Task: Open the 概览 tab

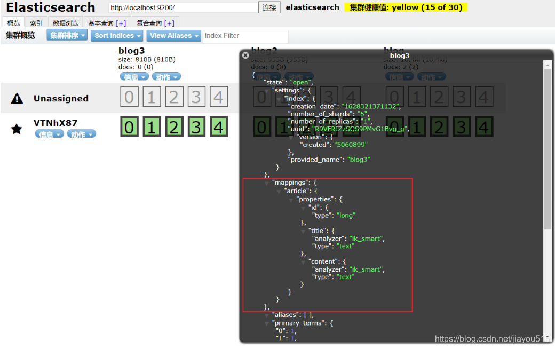Action: (x=13, y=22)
